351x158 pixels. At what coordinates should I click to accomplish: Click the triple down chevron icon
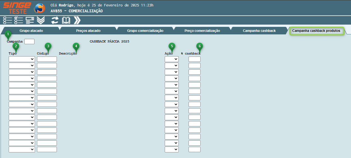coord(41,20)
